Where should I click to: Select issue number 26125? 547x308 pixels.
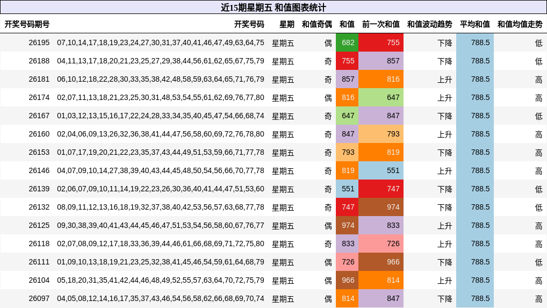point(39,225)
